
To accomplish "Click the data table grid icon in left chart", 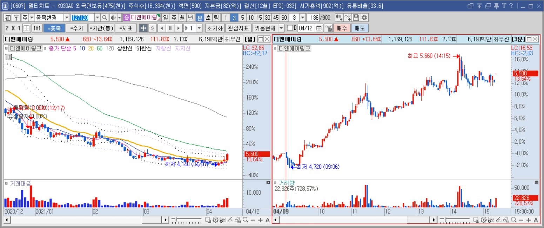I will [9, 58].
